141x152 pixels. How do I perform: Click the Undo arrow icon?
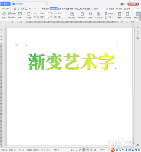tap(30, 9)
